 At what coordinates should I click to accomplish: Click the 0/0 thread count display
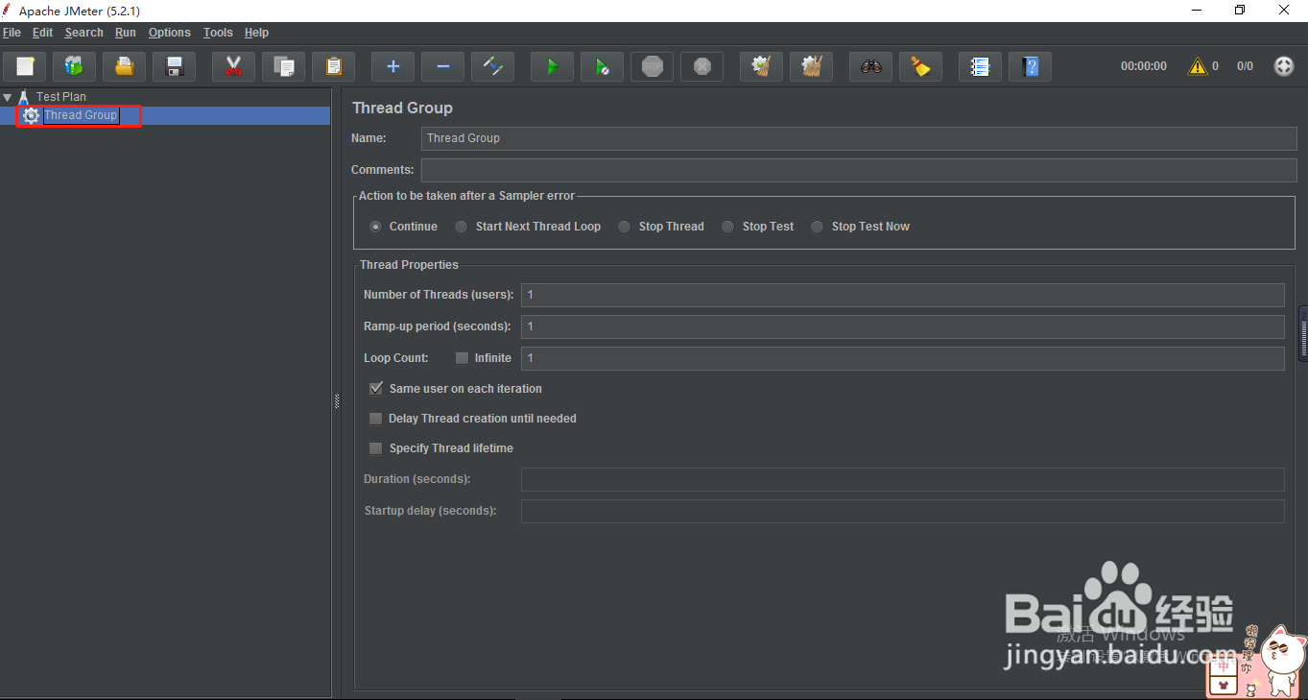(x=1245, y=66)
